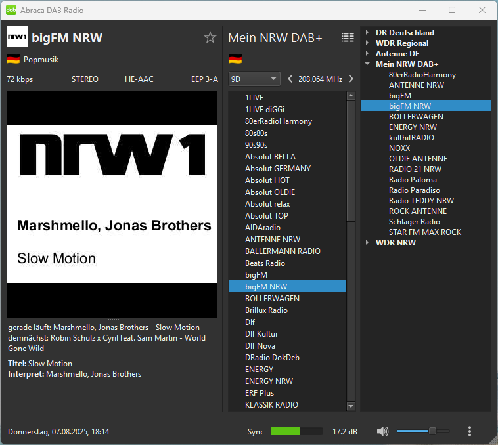
Task: Select Radio Paloma in ensemble tree
Action: point(413,180)
